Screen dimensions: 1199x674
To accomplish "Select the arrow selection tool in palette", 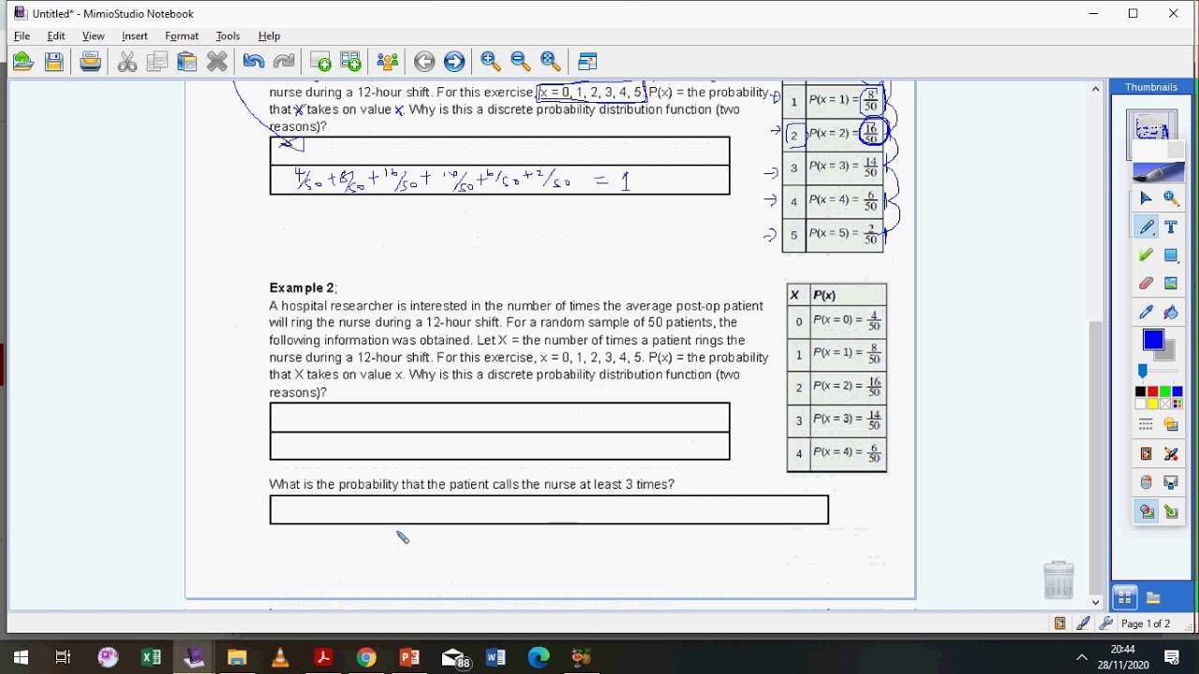I will point(1146,198).
